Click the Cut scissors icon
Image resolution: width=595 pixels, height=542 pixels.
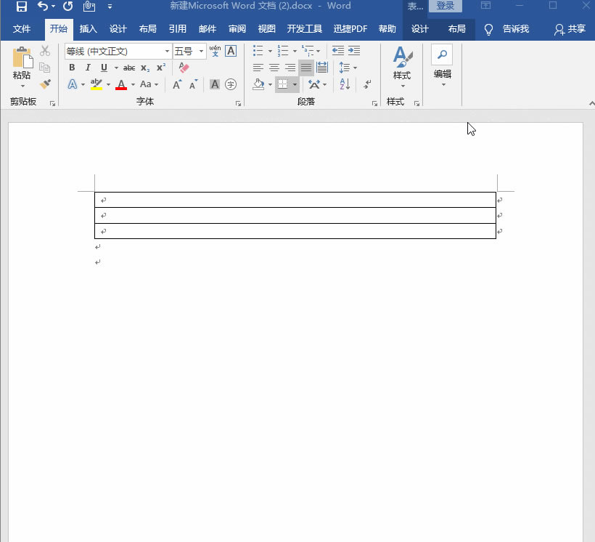point(45,51)
